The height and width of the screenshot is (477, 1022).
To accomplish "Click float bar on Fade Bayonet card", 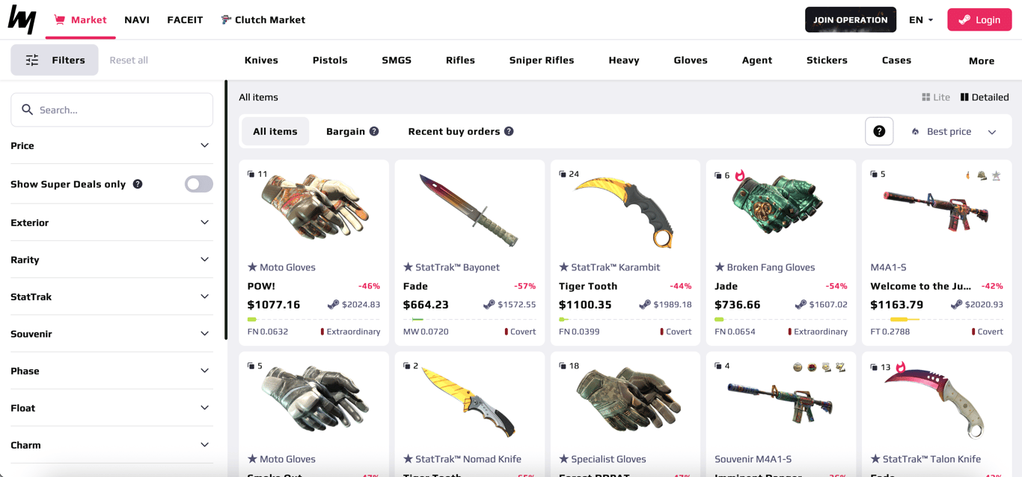I will [x=469, y=320].
